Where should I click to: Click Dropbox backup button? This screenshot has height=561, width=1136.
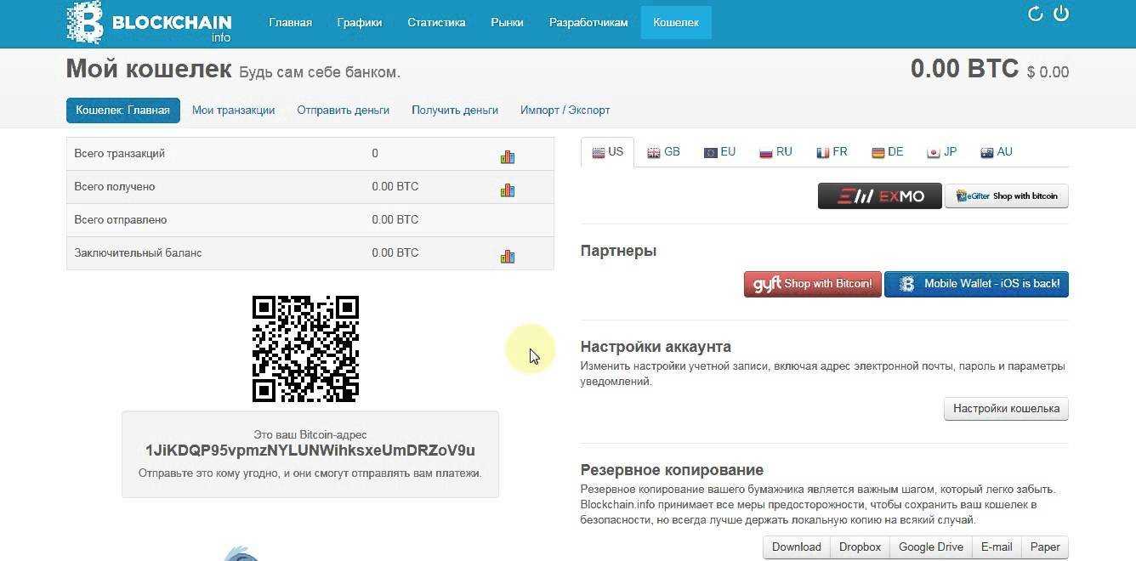tap(860, 547)
